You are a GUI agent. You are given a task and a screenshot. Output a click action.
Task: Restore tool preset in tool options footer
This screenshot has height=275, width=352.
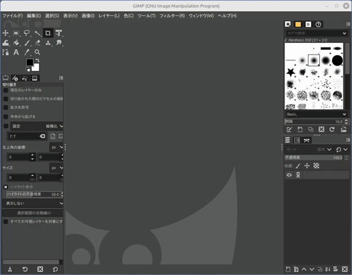[x=25, y=269]
